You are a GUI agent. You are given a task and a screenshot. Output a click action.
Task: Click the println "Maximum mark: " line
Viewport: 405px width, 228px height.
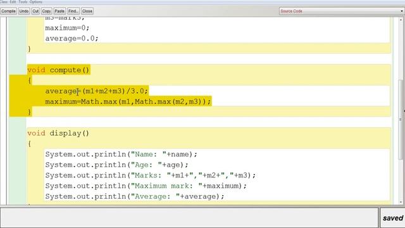(x=146, y=186)
